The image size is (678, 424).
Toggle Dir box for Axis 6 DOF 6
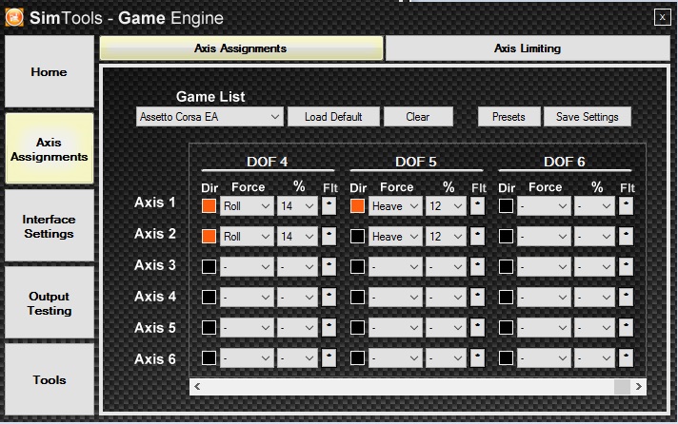(506, 358)
